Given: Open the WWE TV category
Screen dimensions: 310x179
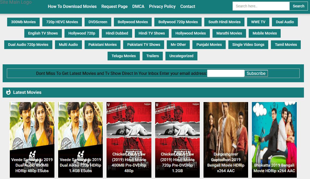Looking at the screenshot, I should [258, 22].
